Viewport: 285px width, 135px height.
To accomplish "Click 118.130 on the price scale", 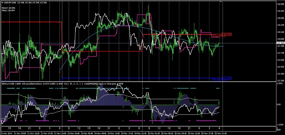I will click(x=280, y=32).
